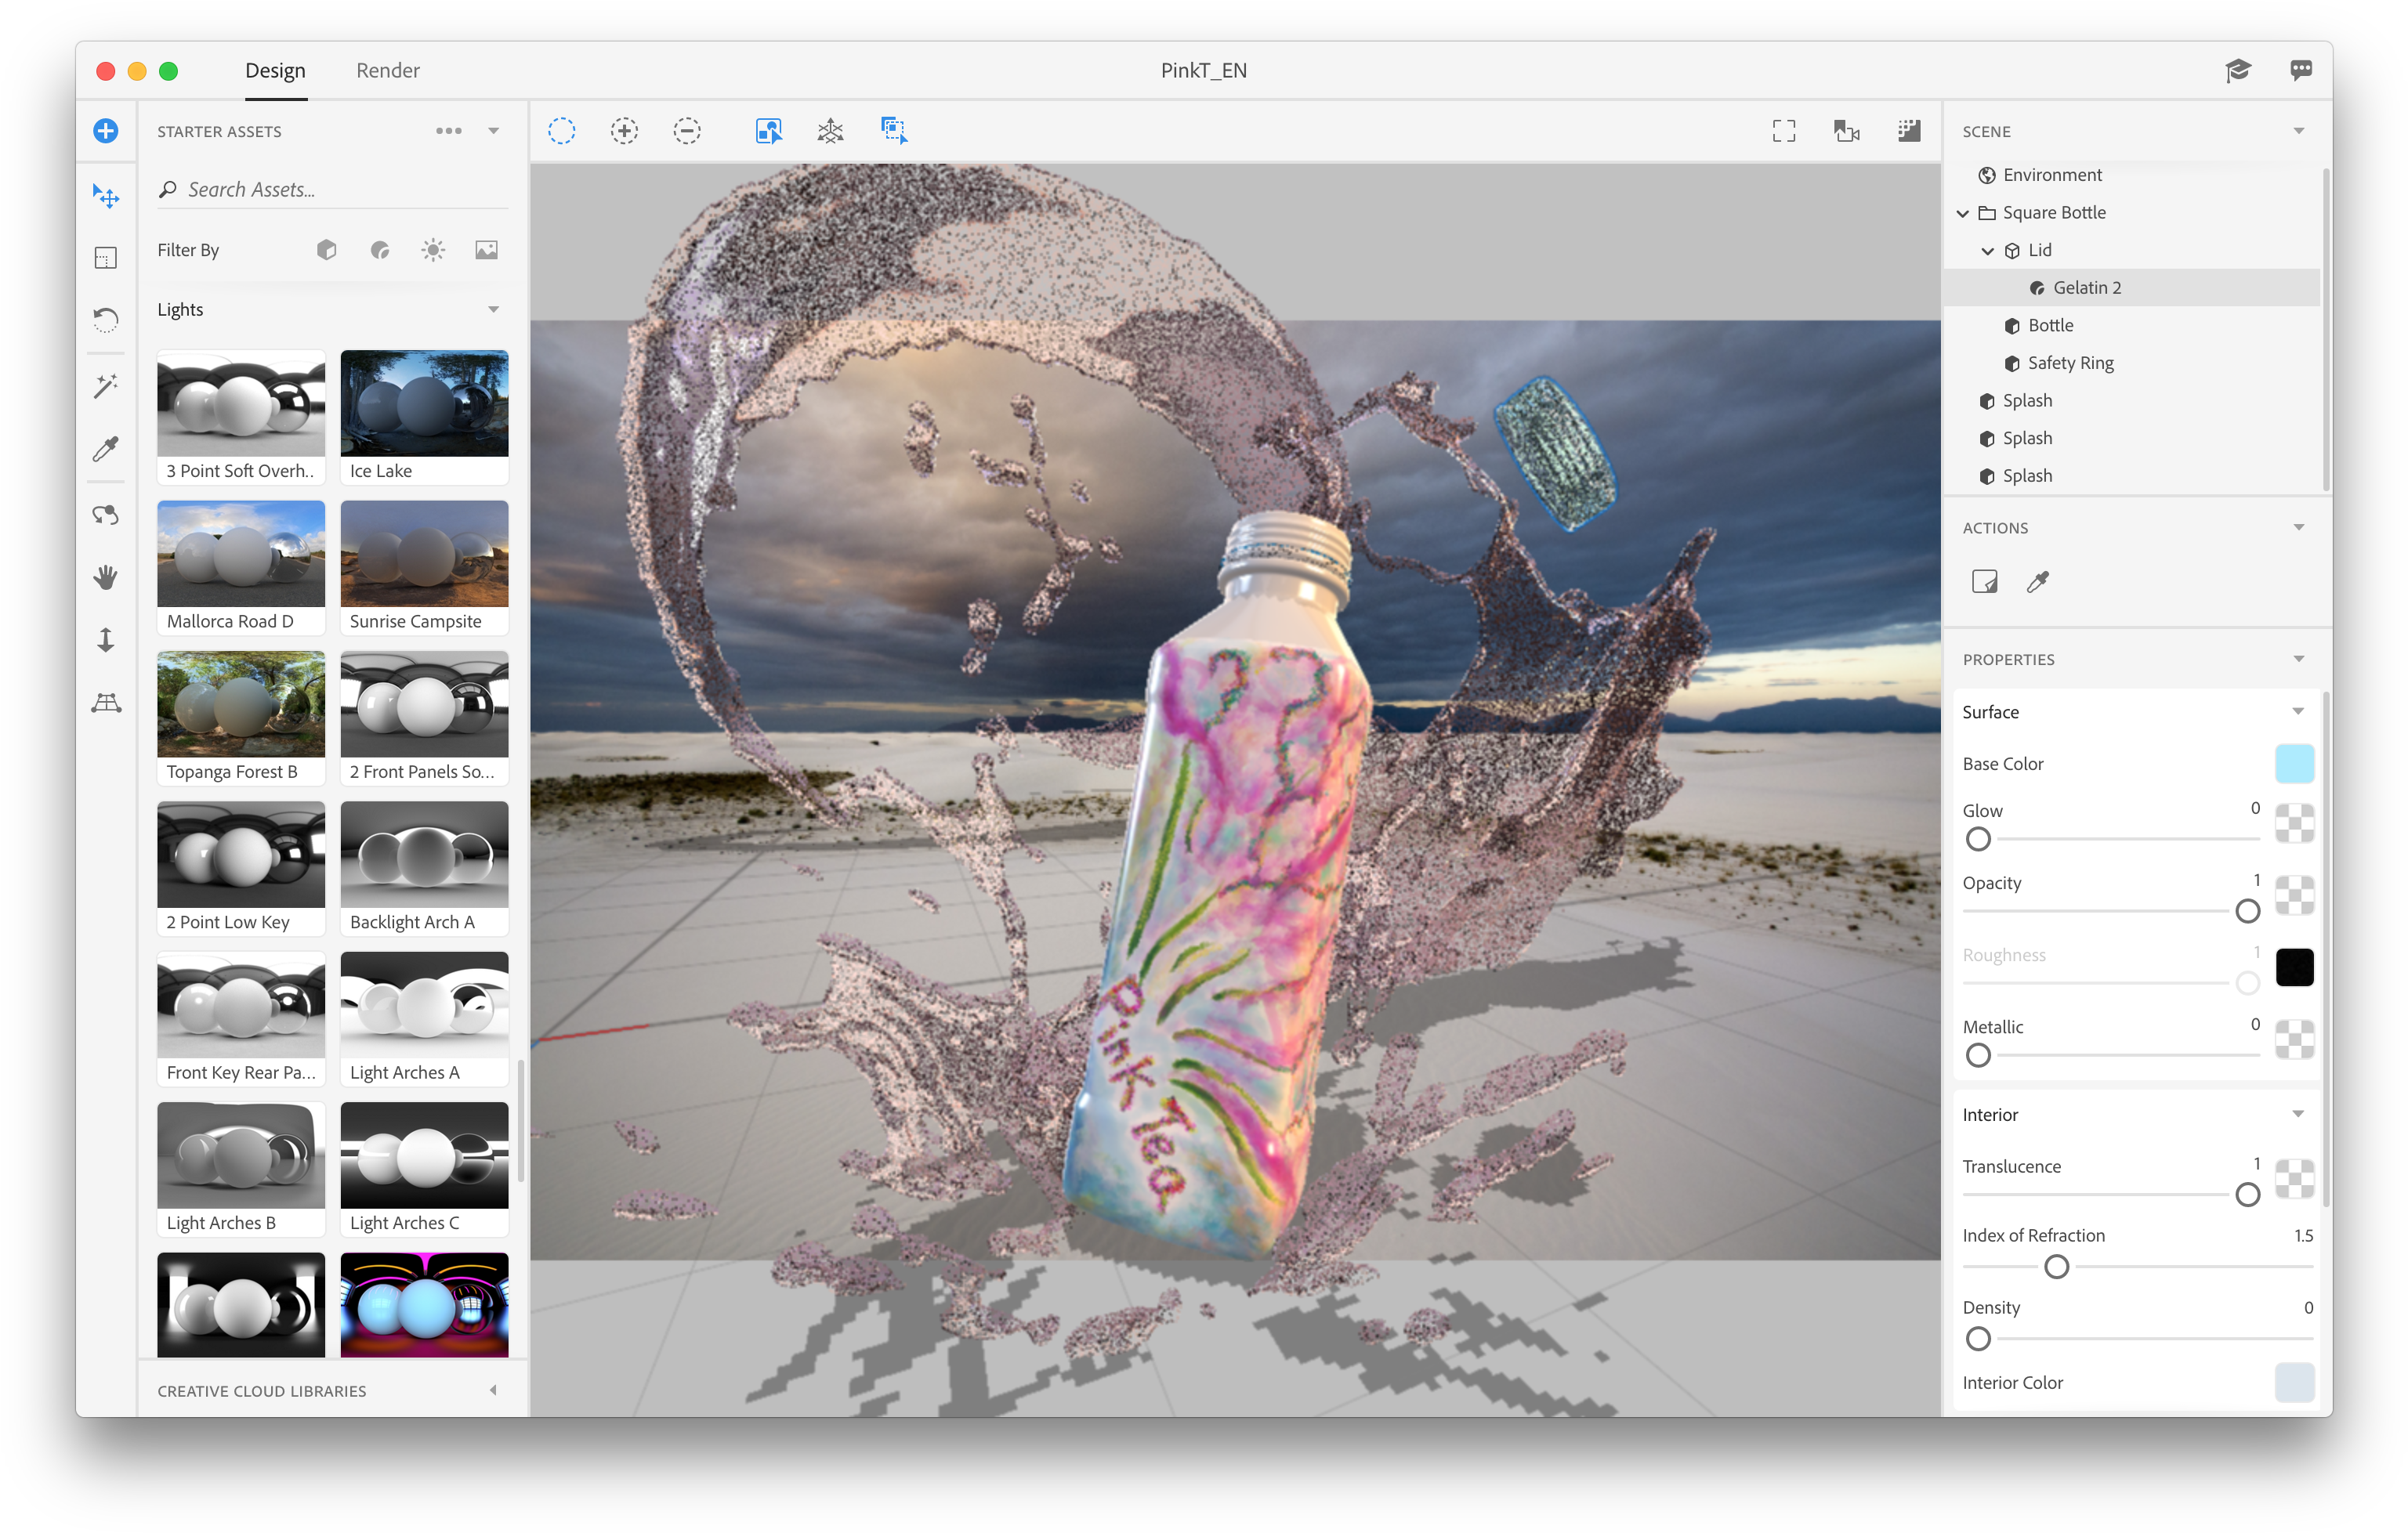Collapse the Actions panel arrow
The height and width of the screenshot is (1533, 2408).
(x=2299, y=528)
